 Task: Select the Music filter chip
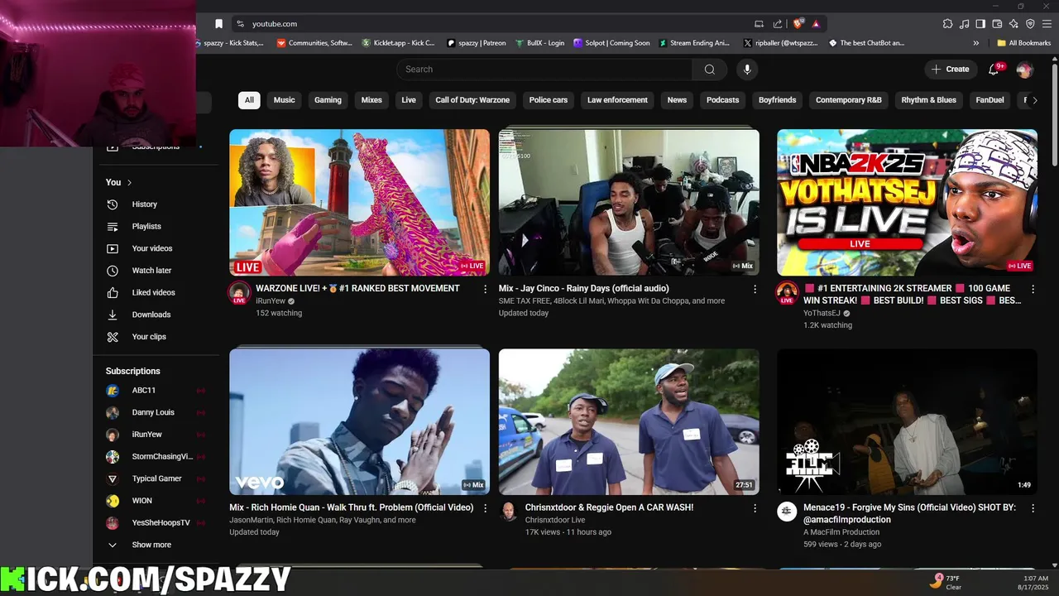pos(284,100)
